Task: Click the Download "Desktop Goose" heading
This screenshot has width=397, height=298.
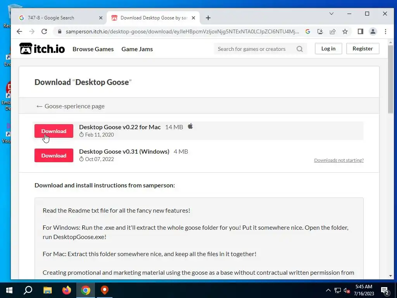Action: coord(83,82)
